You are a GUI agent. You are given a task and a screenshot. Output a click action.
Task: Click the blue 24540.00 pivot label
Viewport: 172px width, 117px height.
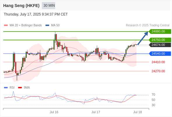click(160, 54)
